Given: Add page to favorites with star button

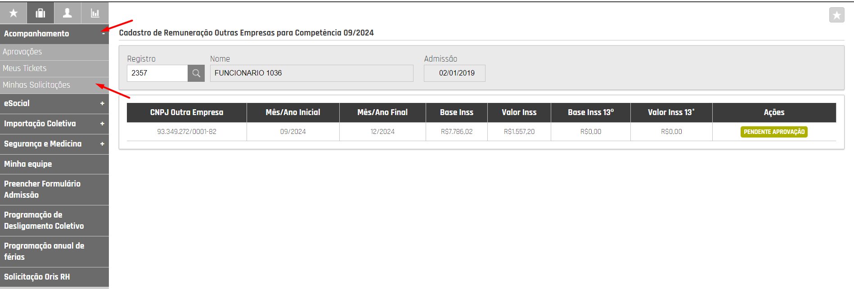Looking at the screenshot, I should click(x=836, y=15).
